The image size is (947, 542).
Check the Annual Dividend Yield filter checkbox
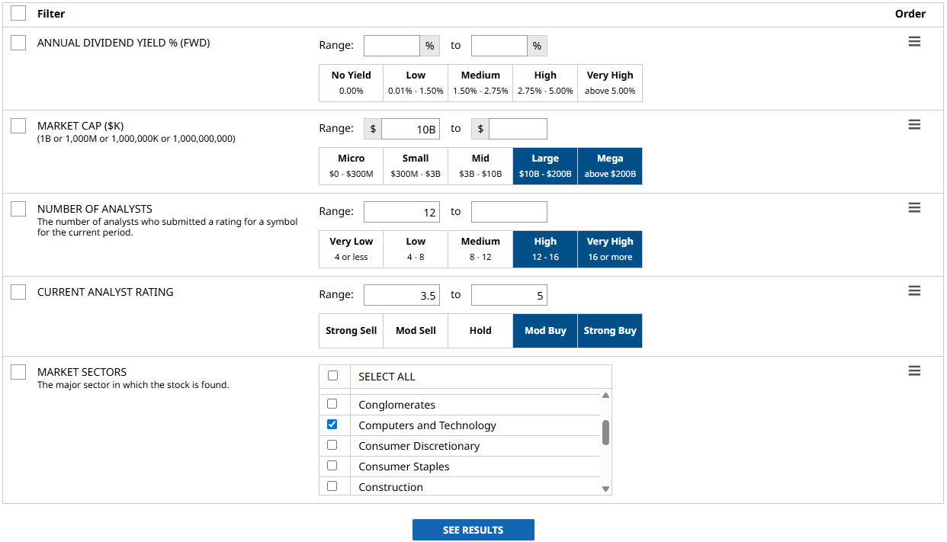pos(18,43)
